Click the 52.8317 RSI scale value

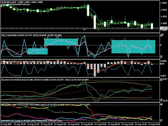point(164,79)
